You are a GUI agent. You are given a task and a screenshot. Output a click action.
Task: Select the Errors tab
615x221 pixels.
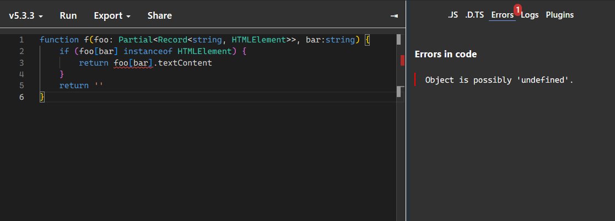[x=502, y=15]
